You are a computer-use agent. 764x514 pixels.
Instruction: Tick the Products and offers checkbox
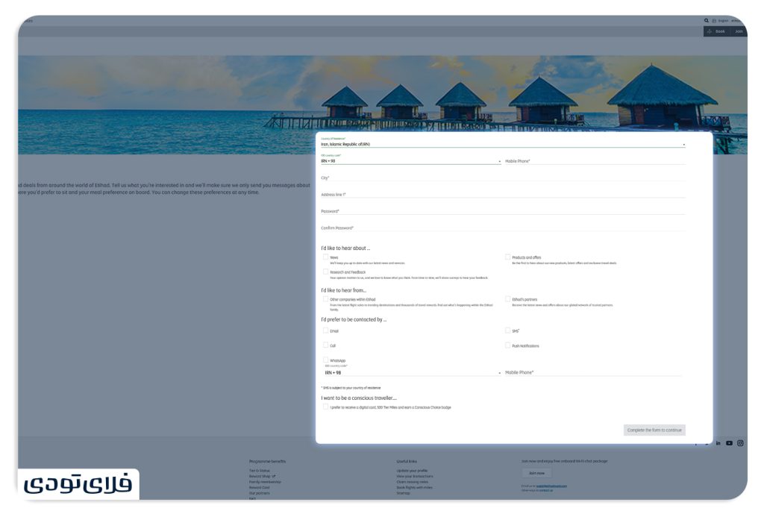[507, 257]
